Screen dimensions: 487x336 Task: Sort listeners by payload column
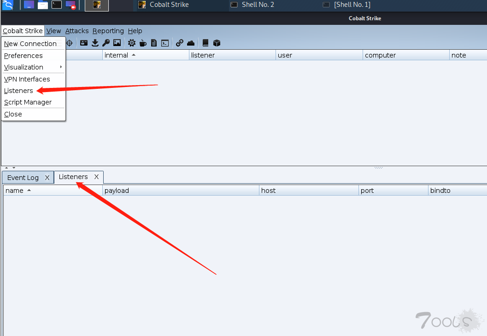click(x=181, y=191)
